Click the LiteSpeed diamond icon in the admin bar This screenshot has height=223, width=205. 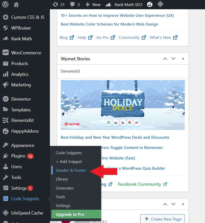click(160, 4)
